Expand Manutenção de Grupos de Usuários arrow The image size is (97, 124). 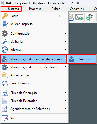66,67
